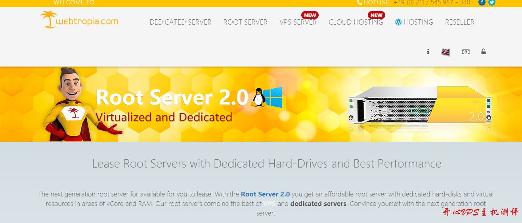This screenshot has width=522, height=223.
Task: Click the Windows logo in banner
Action: 273,97
